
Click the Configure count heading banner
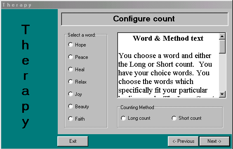point(145,19)
